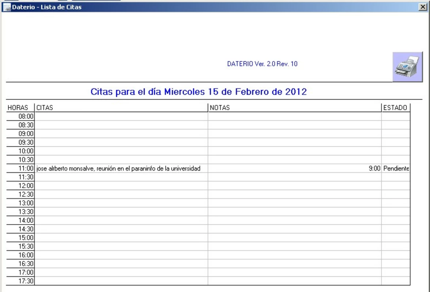Click the heading Citas para el día Miercoles
This screenshot has height=292, width=430.
199,91
